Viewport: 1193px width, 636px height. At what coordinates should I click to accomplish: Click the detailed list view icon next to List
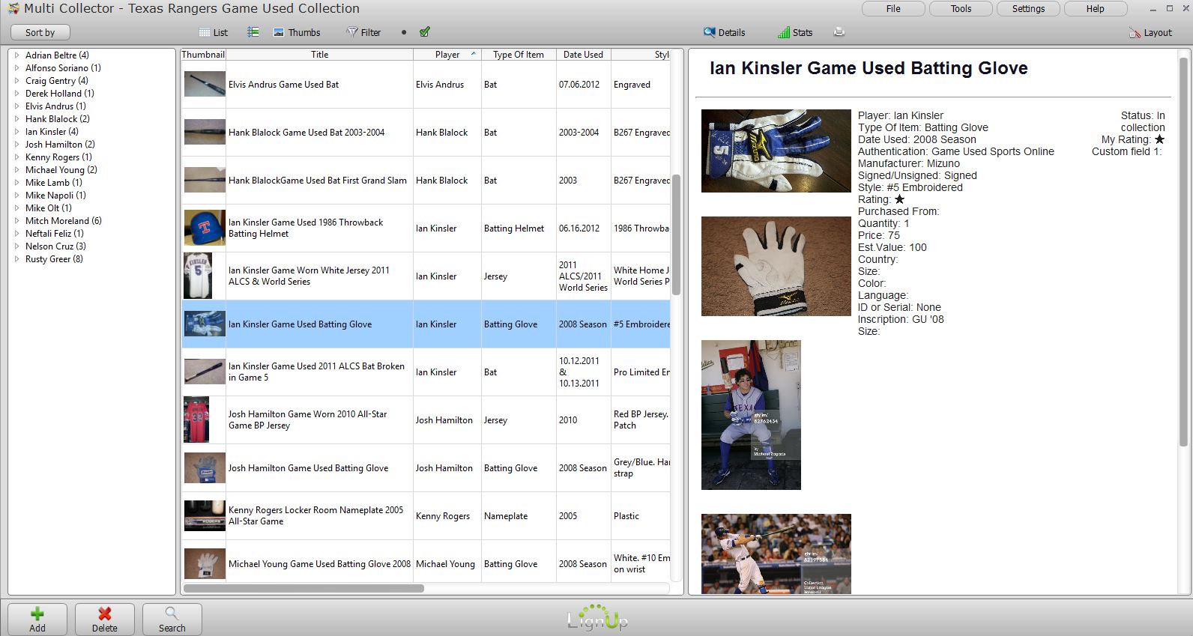tap(253, 32)
